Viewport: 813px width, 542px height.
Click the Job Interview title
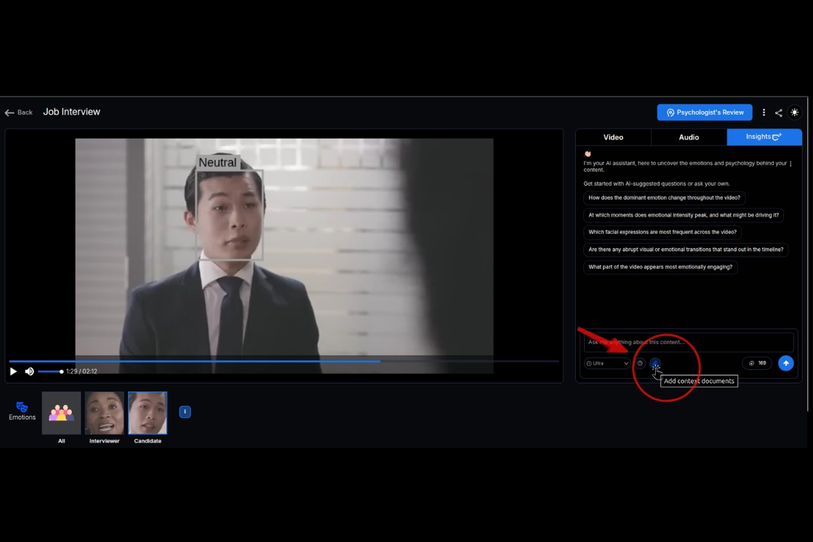(x=72, y=112)
